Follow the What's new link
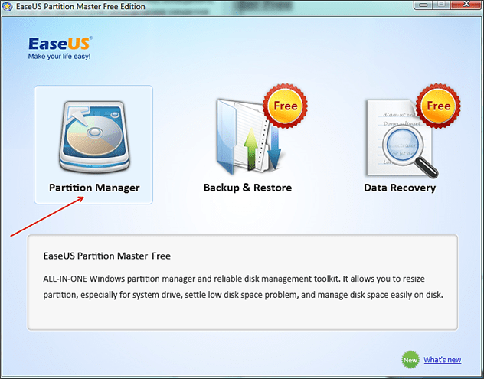The image size is (484, 379). tap(443, 360)
